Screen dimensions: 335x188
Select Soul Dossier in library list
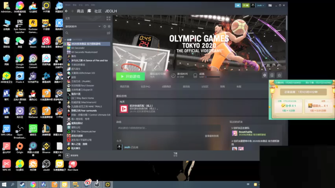[82, 86]
